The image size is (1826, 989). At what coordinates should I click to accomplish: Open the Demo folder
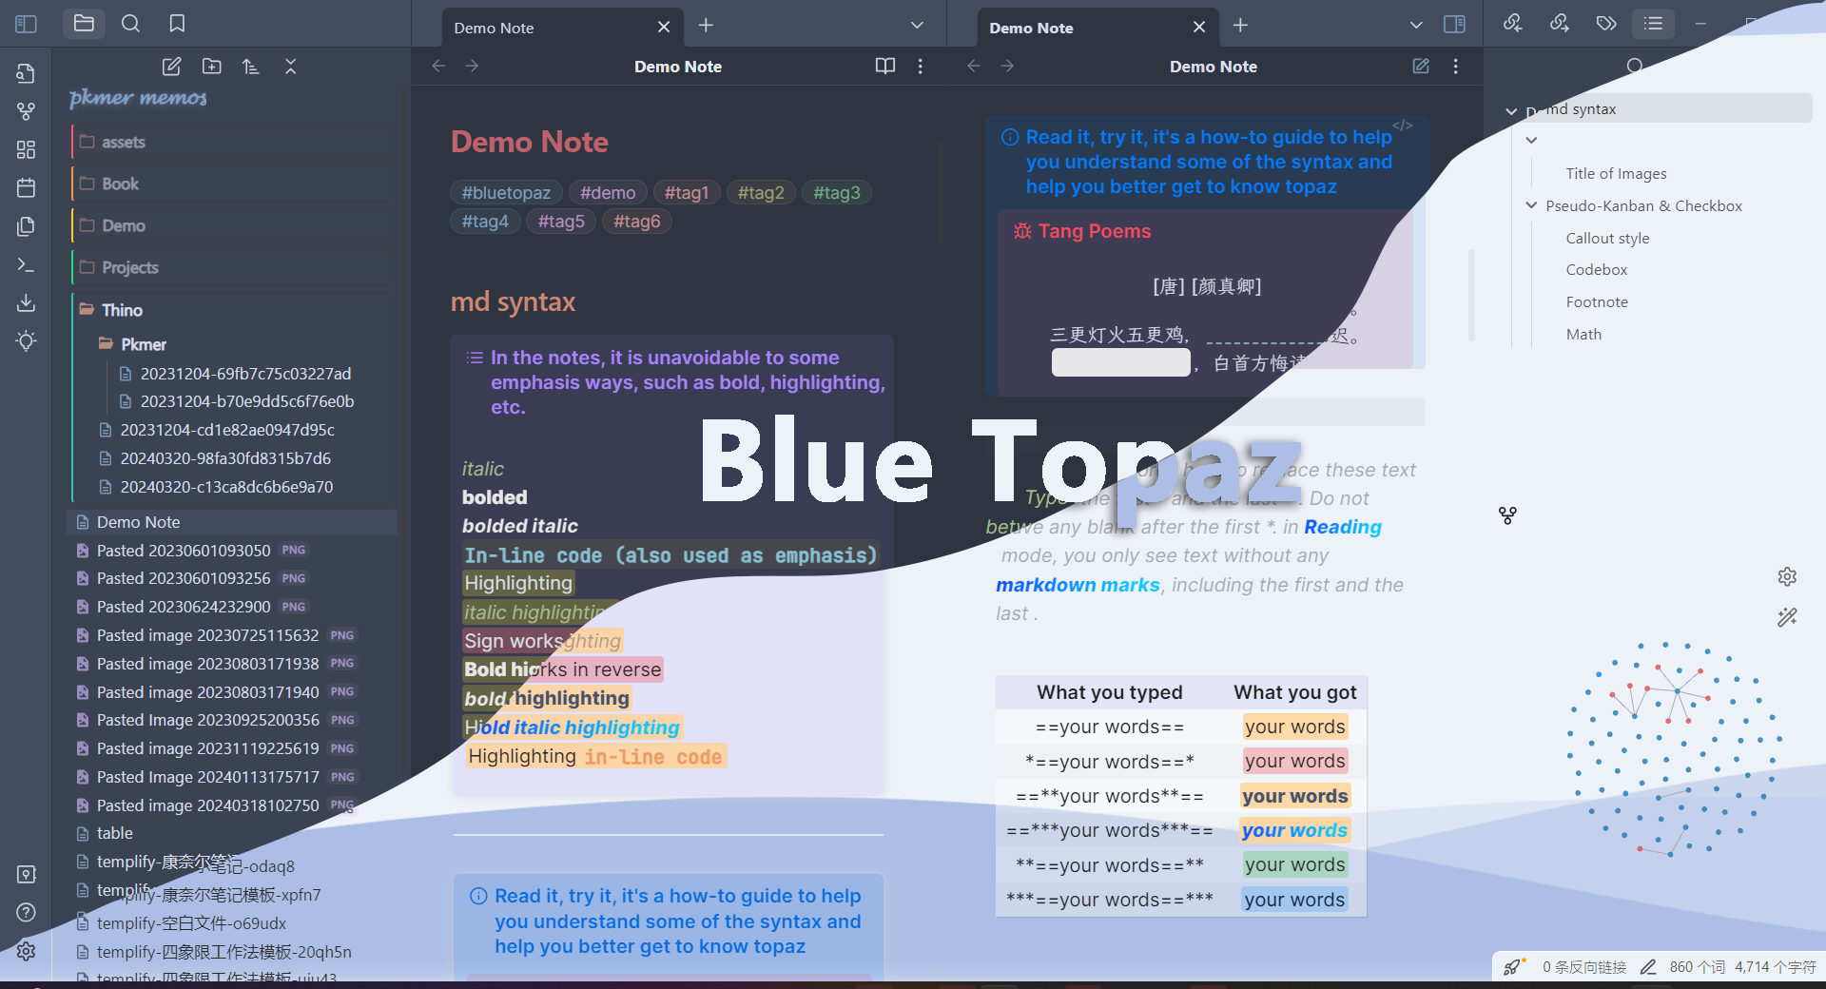(234, 225)
